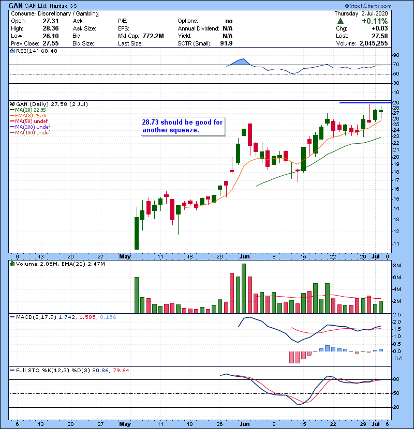
Task: Click the EMA(8) 25.70 legend entry
Action: 28,115
